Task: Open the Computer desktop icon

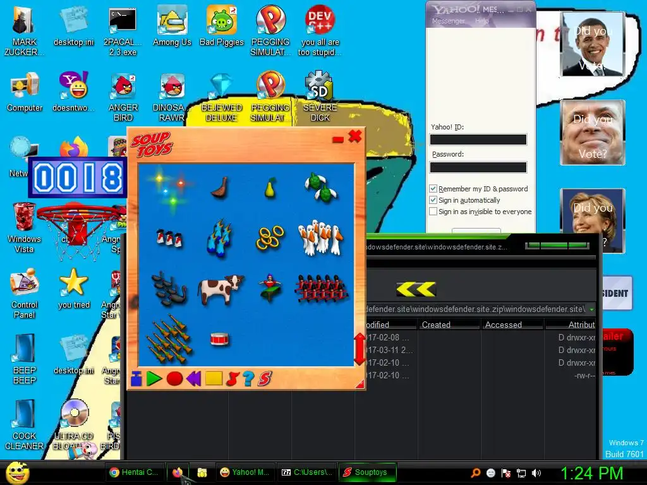Action: point(25,92)
